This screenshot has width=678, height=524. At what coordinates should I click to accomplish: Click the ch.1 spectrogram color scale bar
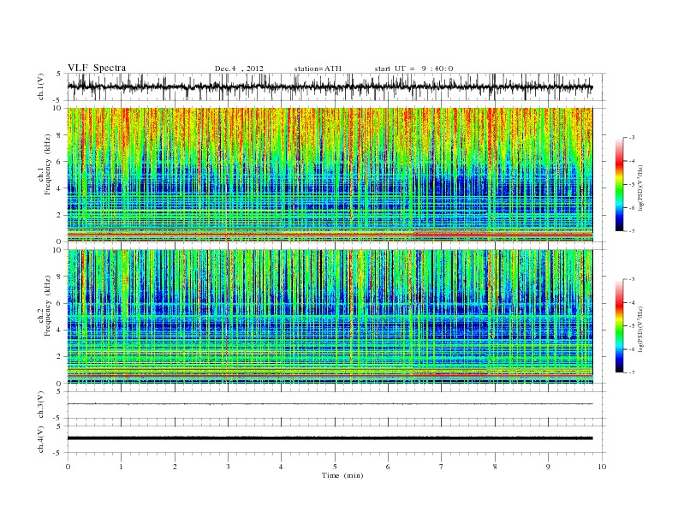tap(619, 184)
